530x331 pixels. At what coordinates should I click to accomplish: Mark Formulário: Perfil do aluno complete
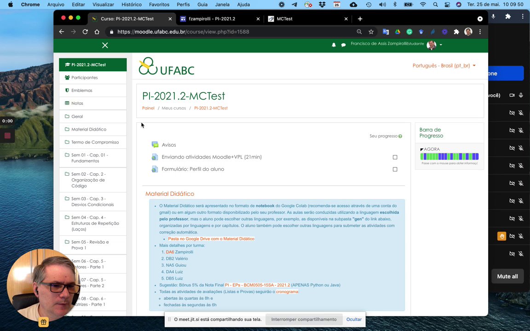tap(395, 169)
